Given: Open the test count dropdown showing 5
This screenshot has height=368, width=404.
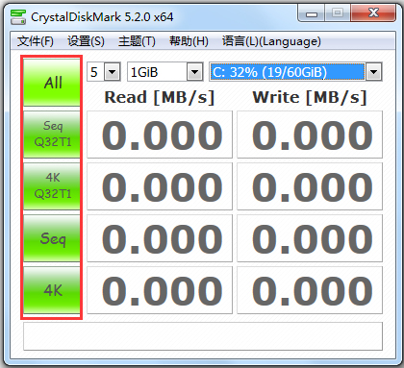Looking at the screenshot, I should [104, 72].
